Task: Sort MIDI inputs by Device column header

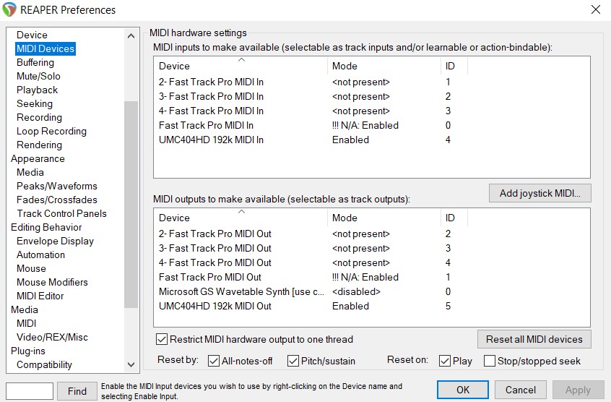Action: (240, 66)
